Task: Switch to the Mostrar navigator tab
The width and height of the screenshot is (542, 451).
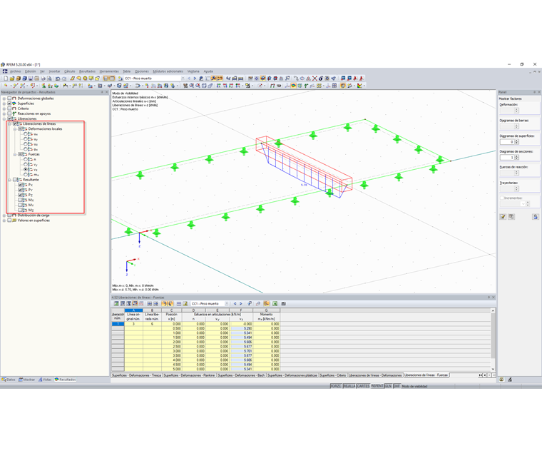Action: point(26,380)
